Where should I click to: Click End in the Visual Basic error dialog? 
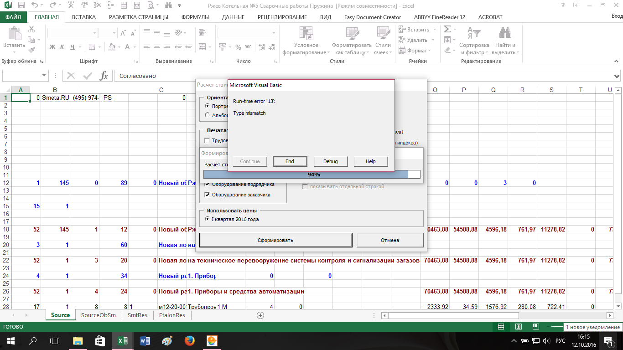(x=290, y=161)
